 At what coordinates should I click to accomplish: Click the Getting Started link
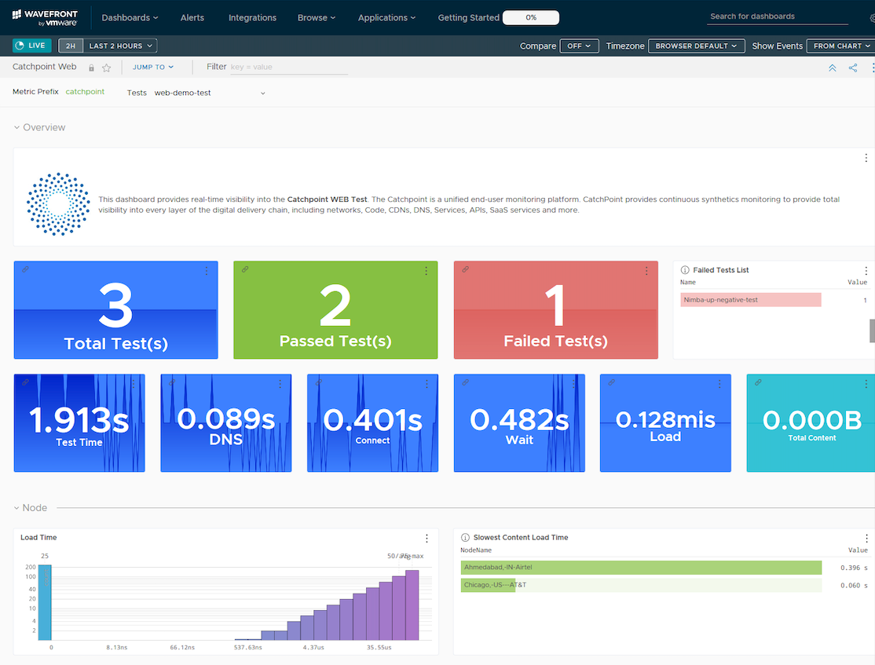click(468, 17)
